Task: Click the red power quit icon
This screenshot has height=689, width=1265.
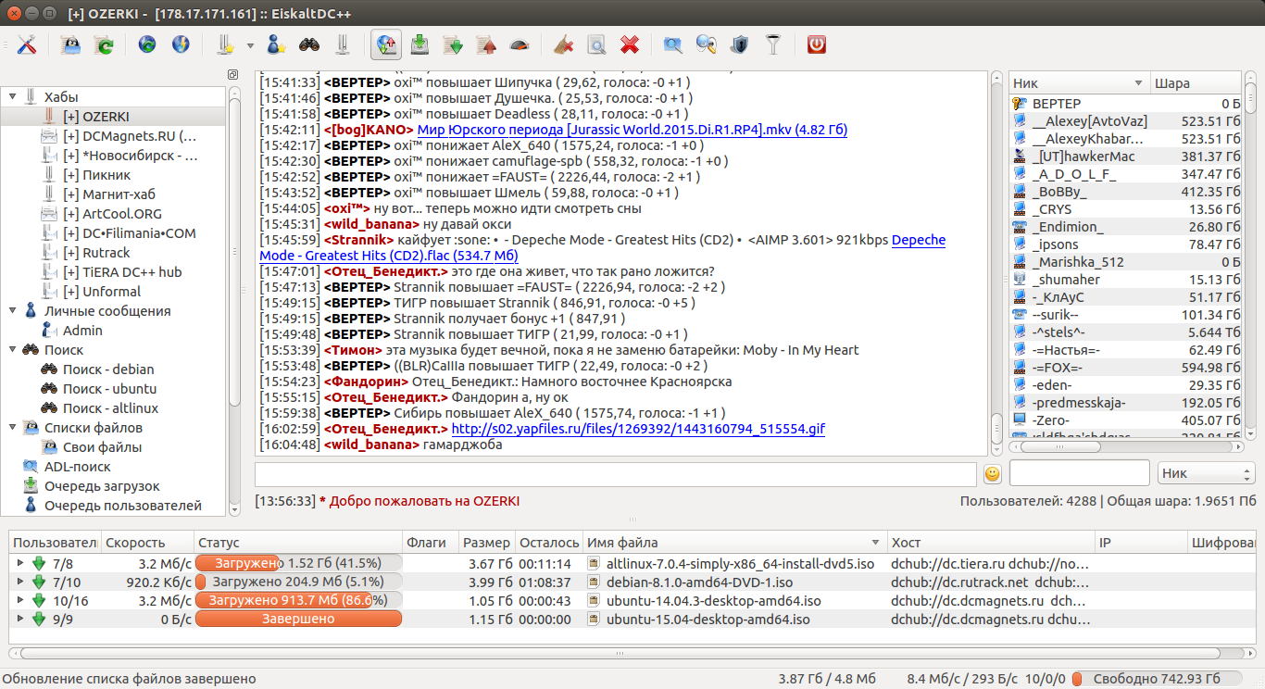Action: point(816,44)
